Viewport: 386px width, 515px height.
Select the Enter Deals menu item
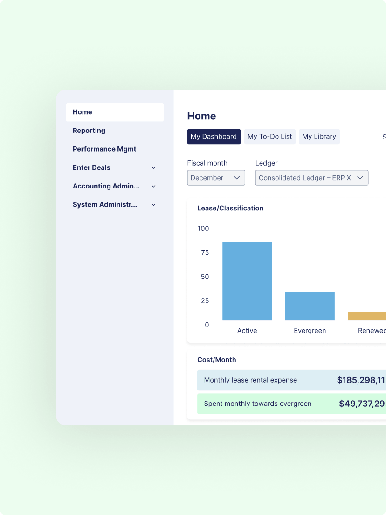91,167
